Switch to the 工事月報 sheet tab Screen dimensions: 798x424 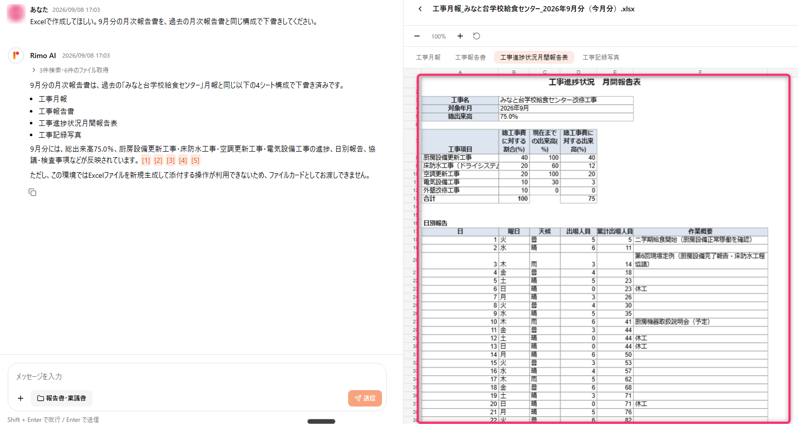point(428,58)
